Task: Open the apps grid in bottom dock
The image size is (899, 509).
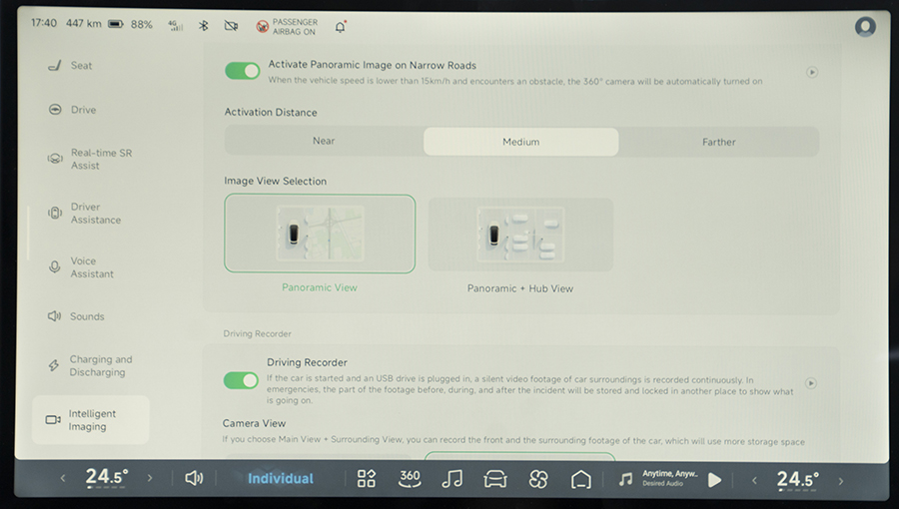Action: point(367,479)
